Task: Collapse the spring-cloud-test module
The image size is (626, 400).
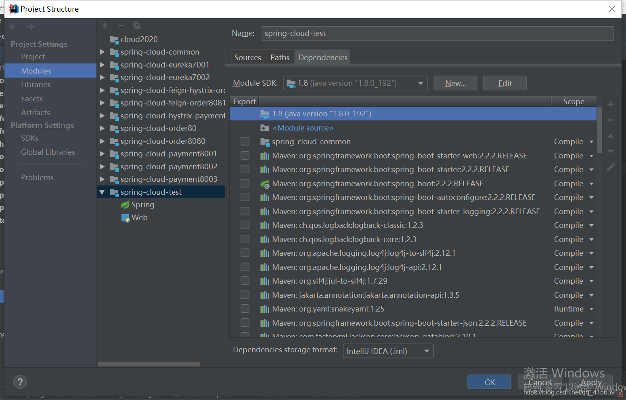Action: (102, 192)
